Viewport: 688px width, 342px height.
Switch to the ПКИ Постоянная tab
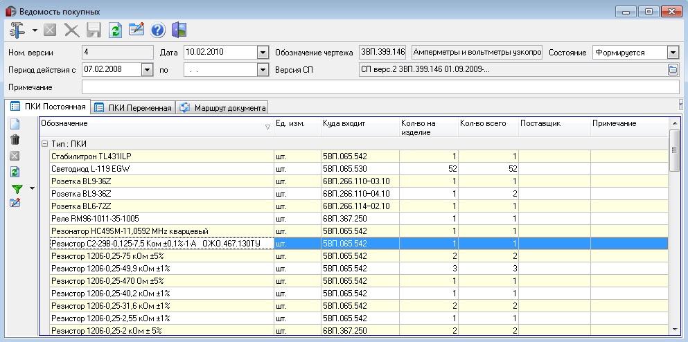coord(47,107)
